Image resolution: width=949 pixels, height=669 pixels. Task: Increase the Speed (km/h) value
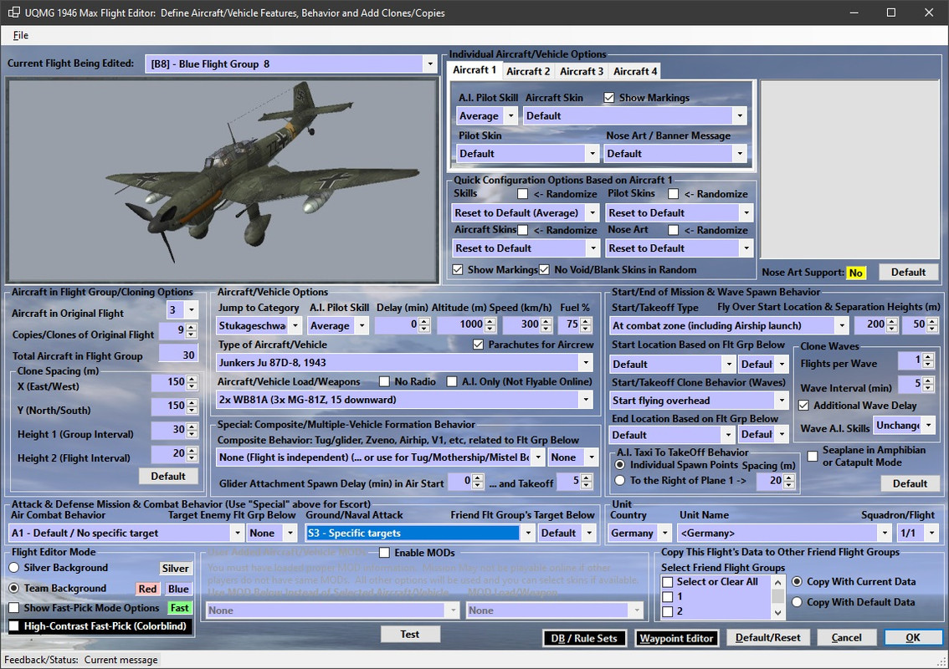tap(546, 321)
